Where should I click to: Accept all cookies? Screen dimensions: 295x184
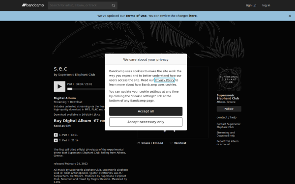click(x=146, y=111)
